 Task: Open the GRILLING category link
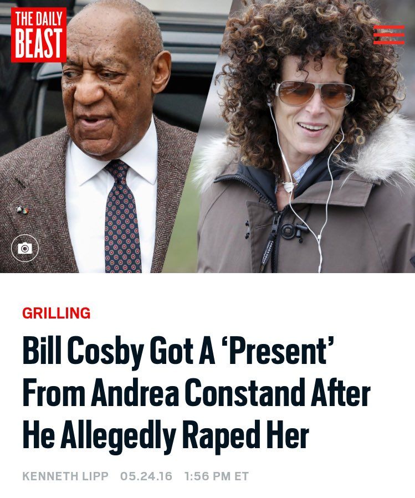(x=57, y=313)
